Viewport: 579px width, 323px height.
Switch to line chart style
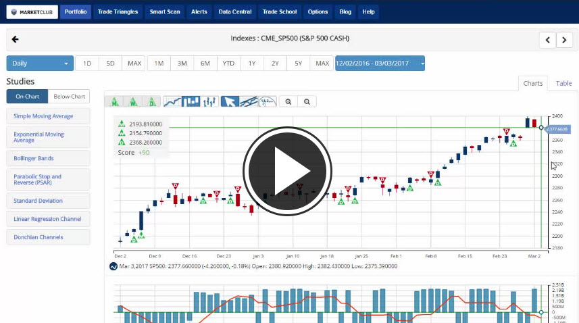[x=173, y=102]
